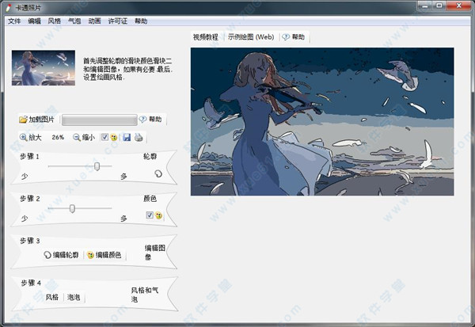Open the 许可证 menu
The width and height of the screenshot is (475, 327).
pyautogui.click(x=118, y=21)
